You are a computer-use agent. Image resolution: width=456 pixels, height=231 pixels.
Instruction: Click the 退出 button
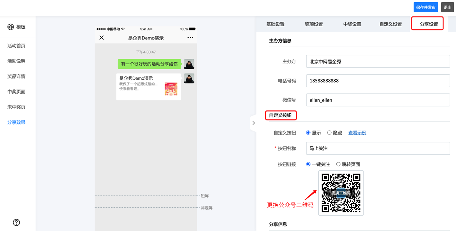coord(447,7)
